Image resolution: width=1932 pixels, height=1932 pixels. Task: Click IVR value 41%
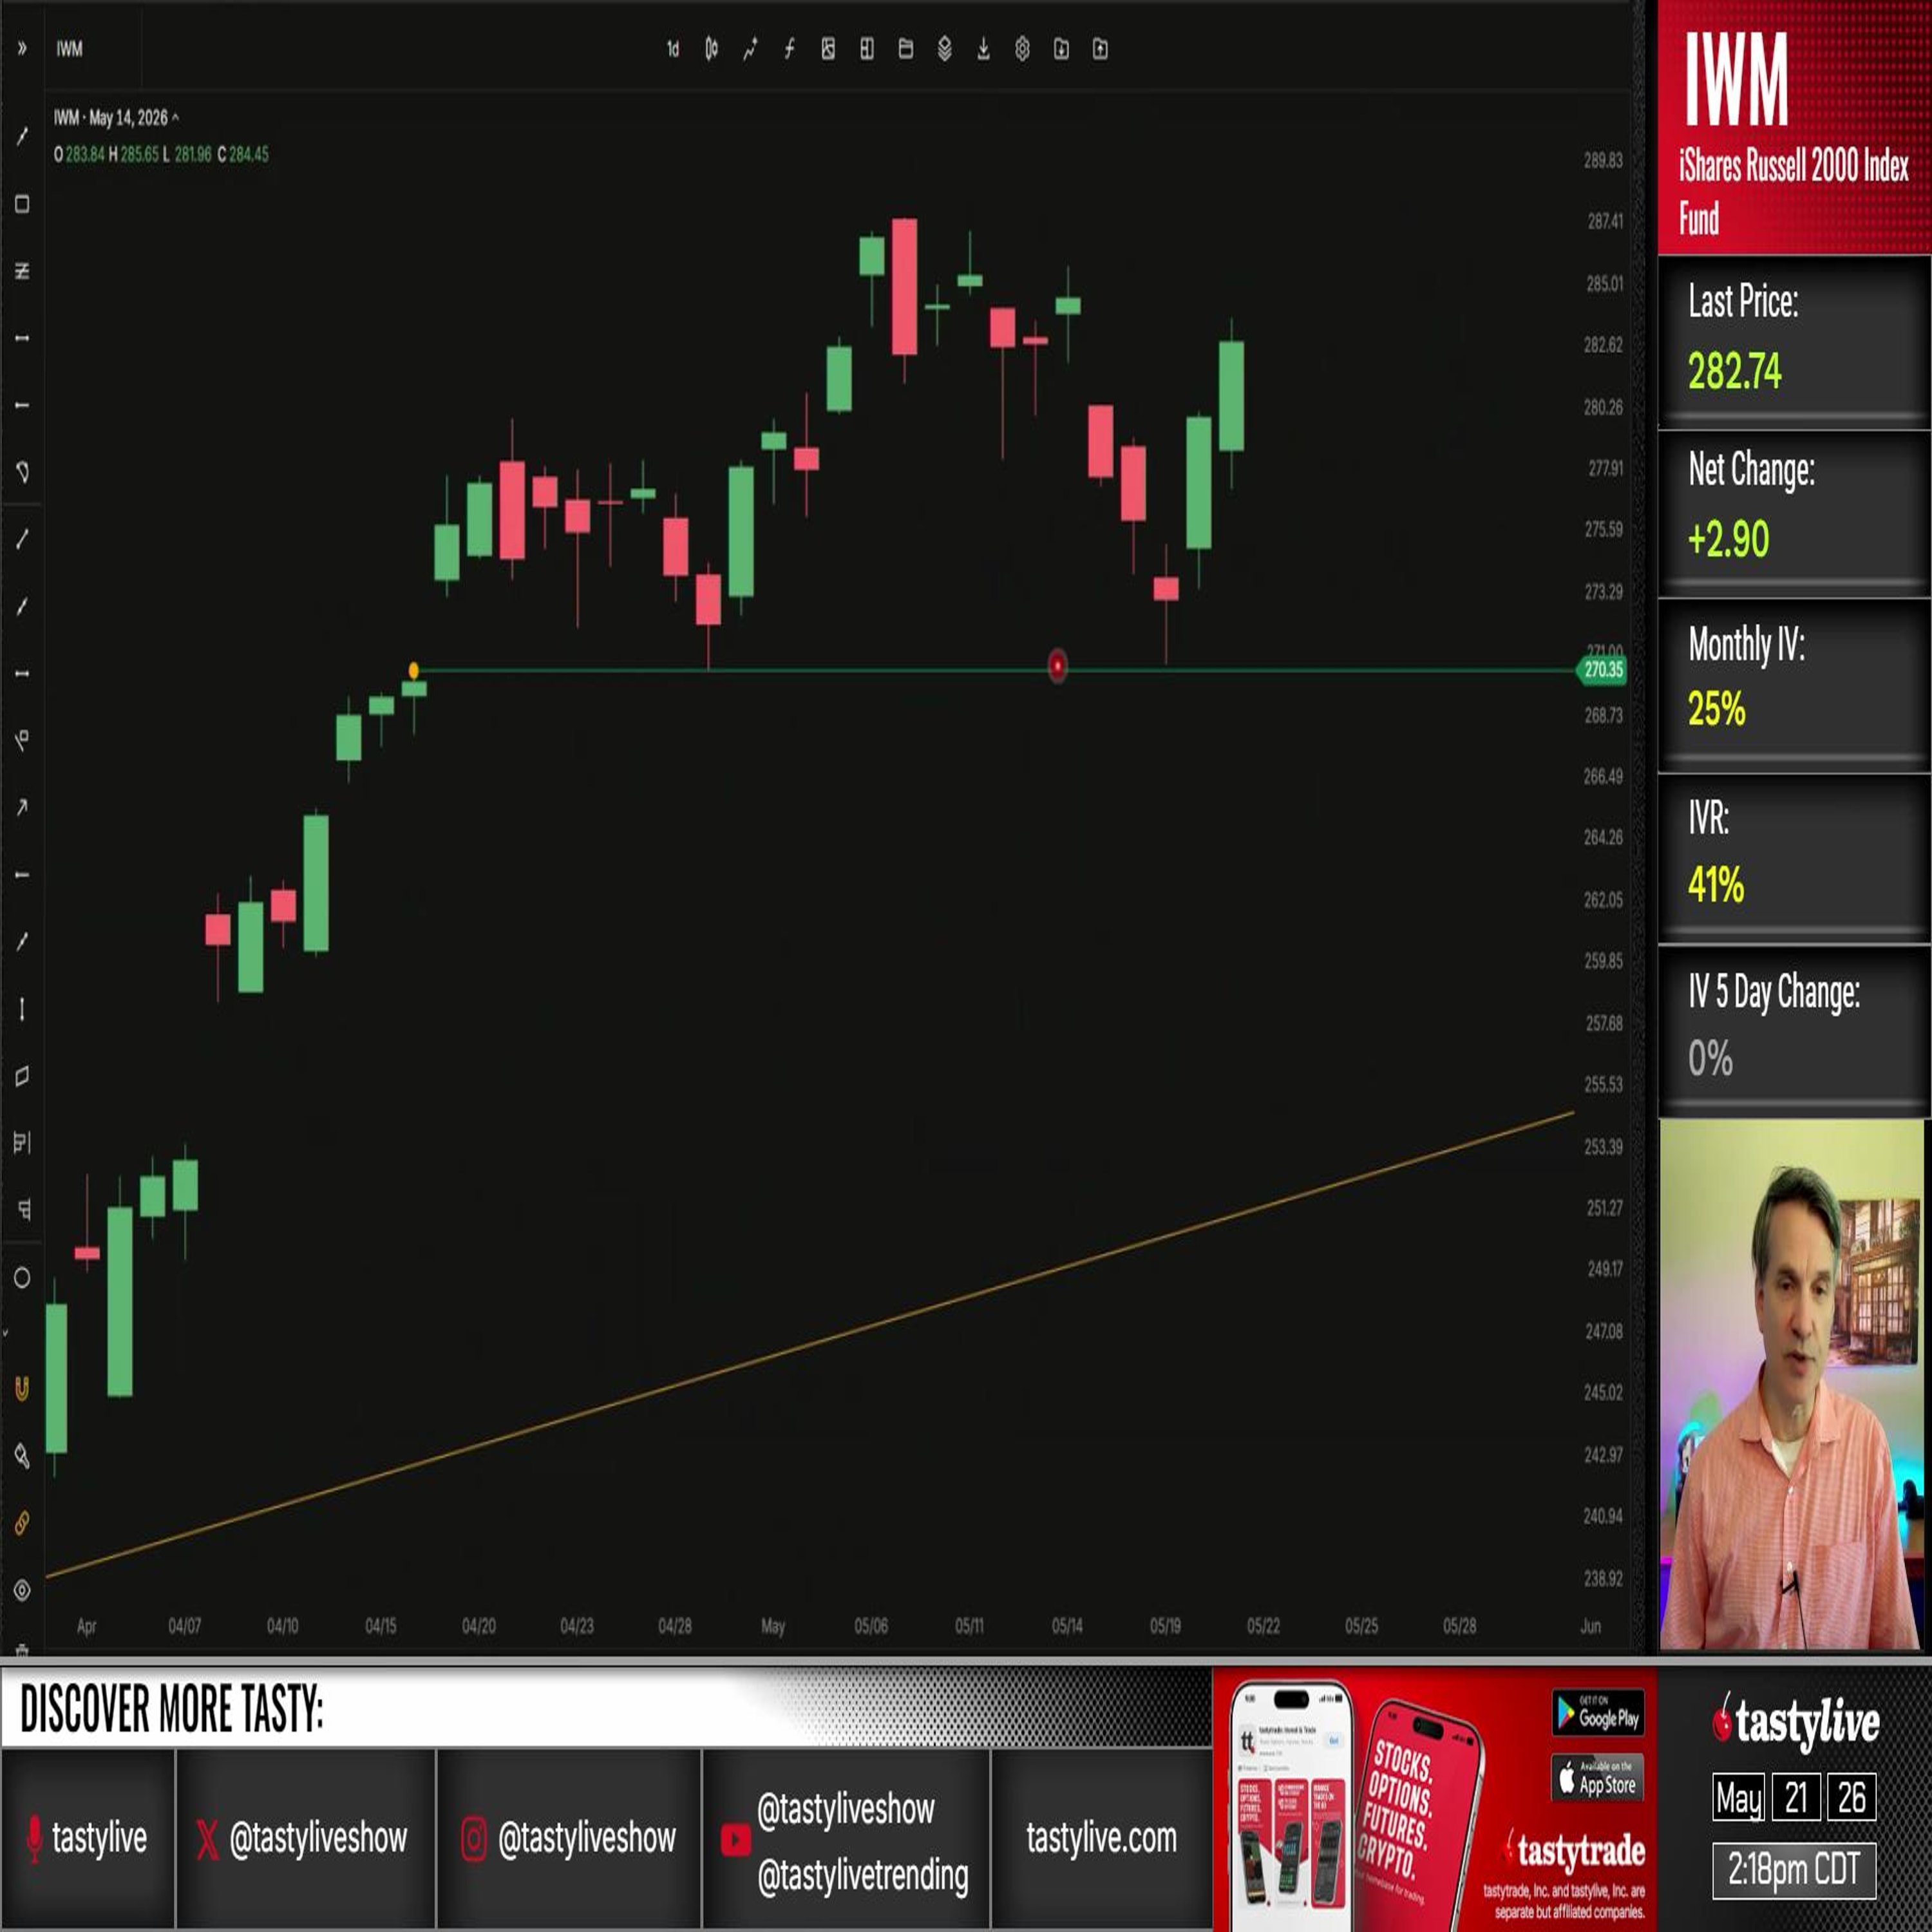tap(1716, 885)
